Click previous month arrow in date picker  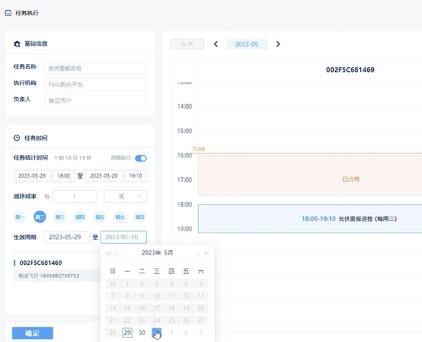click(117, 253)
